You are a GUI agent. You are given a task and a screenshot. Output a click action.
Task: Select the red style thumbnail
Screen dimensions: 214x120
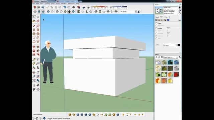(176, 75)
